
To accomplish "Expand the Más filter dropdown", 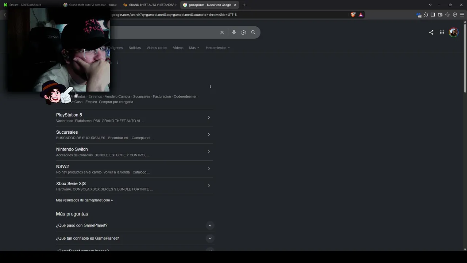I will [x=194, y=48].
